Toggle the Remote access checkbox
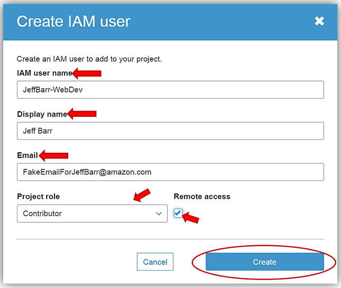Image resolution: width=341 pixels, height=288 pixels. tap(178, 213)
